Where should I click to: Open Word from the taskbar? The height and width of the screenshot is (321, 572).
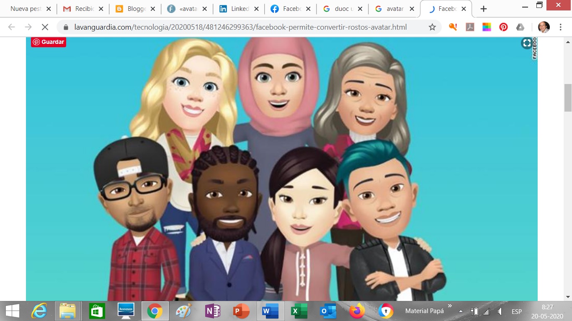pos(270,311)
